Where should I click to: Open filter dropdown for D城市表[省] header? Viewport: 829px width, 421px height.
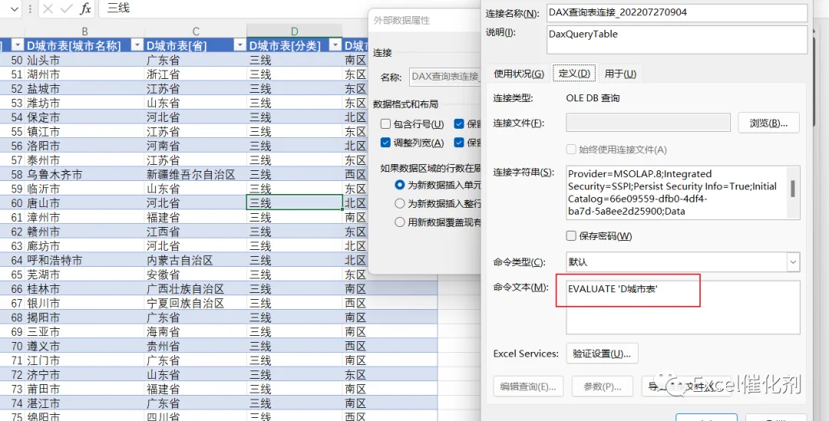coord(240,45)
